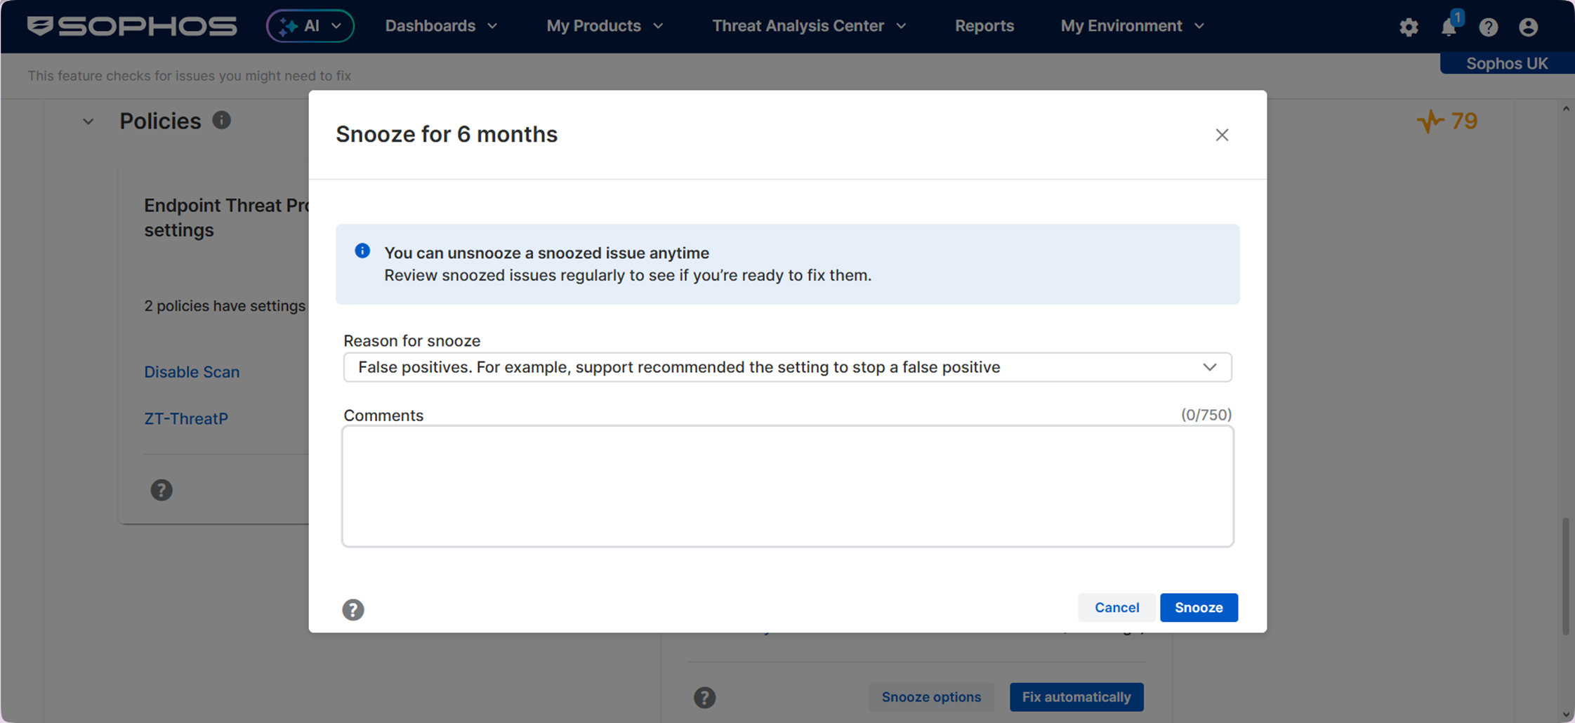Click the page vertical scrollbar thumb

1565,576
